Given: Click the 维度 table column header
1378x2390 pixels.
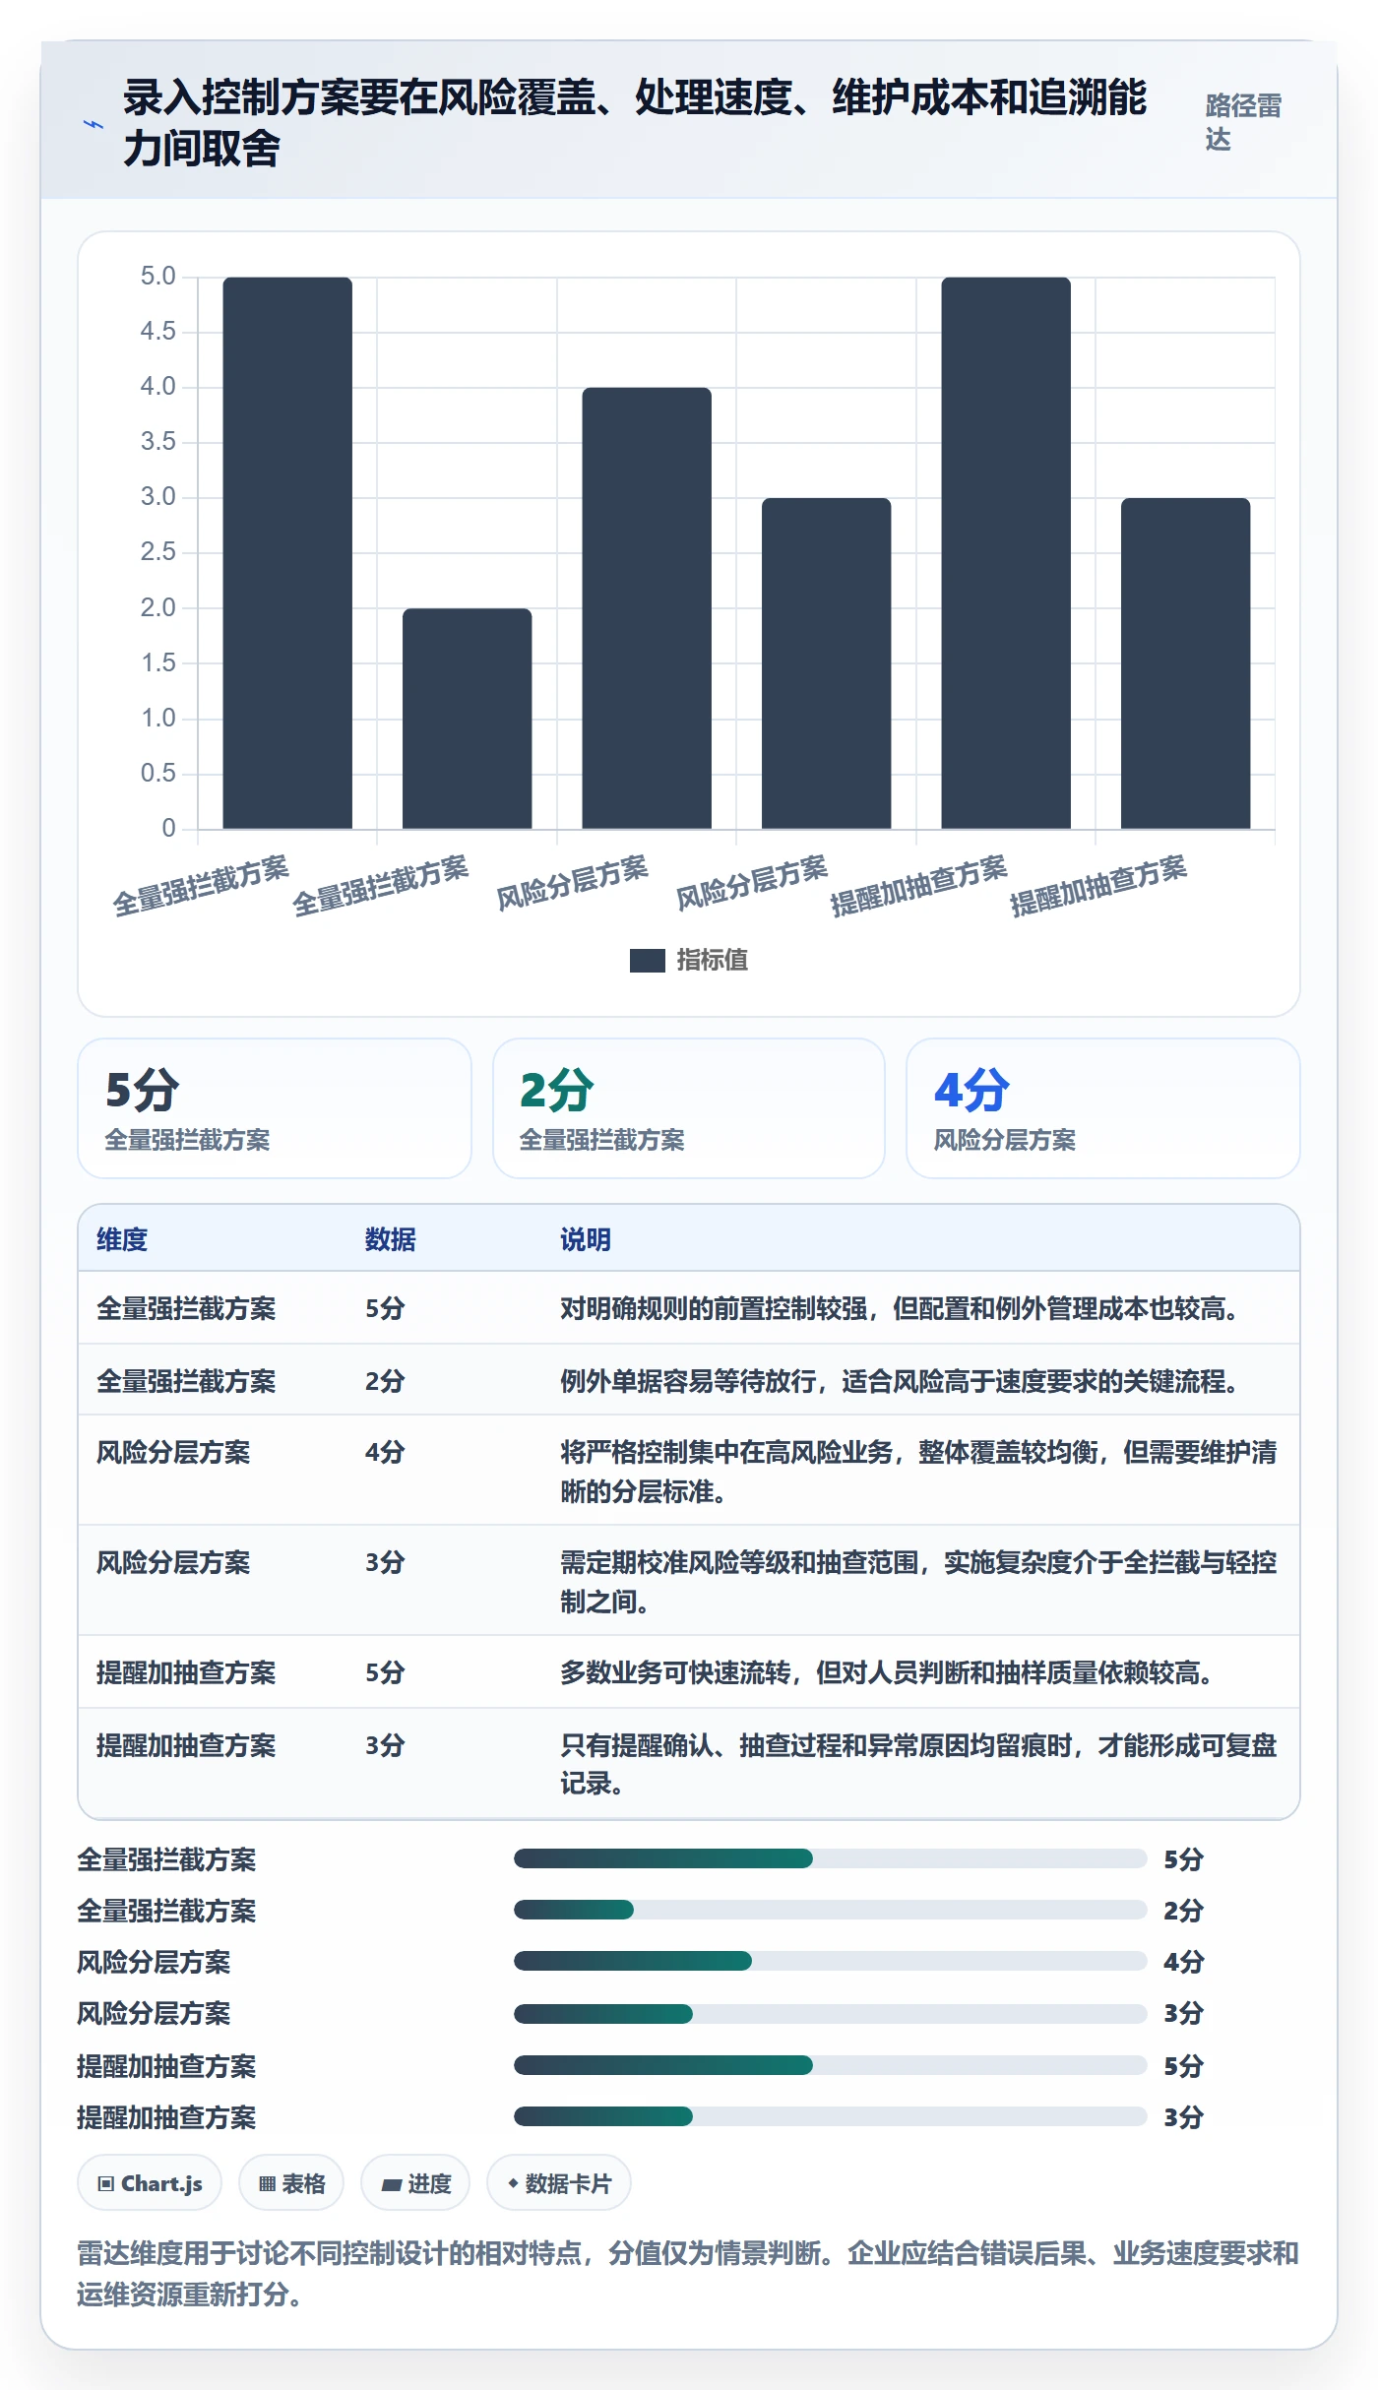Looking at the screenshot, I should tap(122, 1239).
